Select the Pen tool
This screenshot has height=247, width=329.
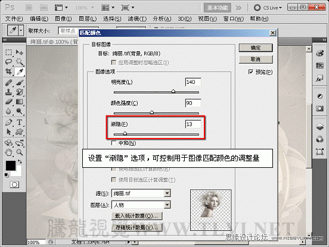pyautogui.click(x=8, y=122)
